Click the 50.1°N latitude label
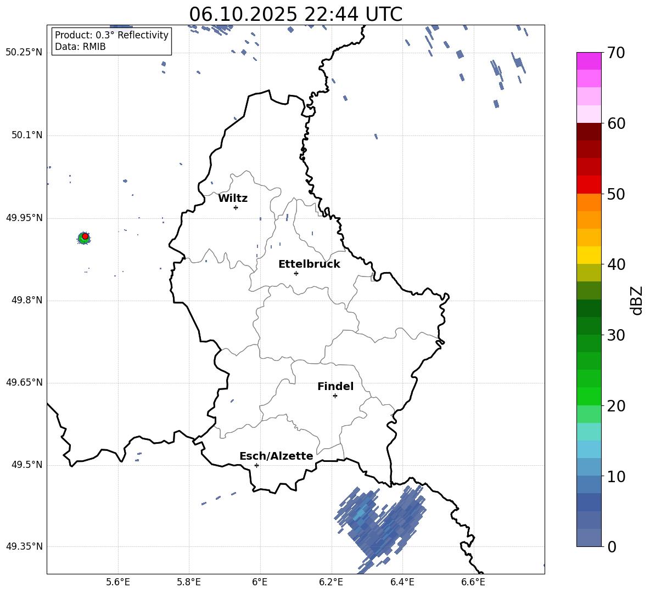The image size is (650, 593). [27, 135]
